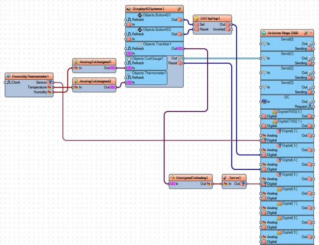Click the Objects.Trackbar1 element icon

point(140,44)
